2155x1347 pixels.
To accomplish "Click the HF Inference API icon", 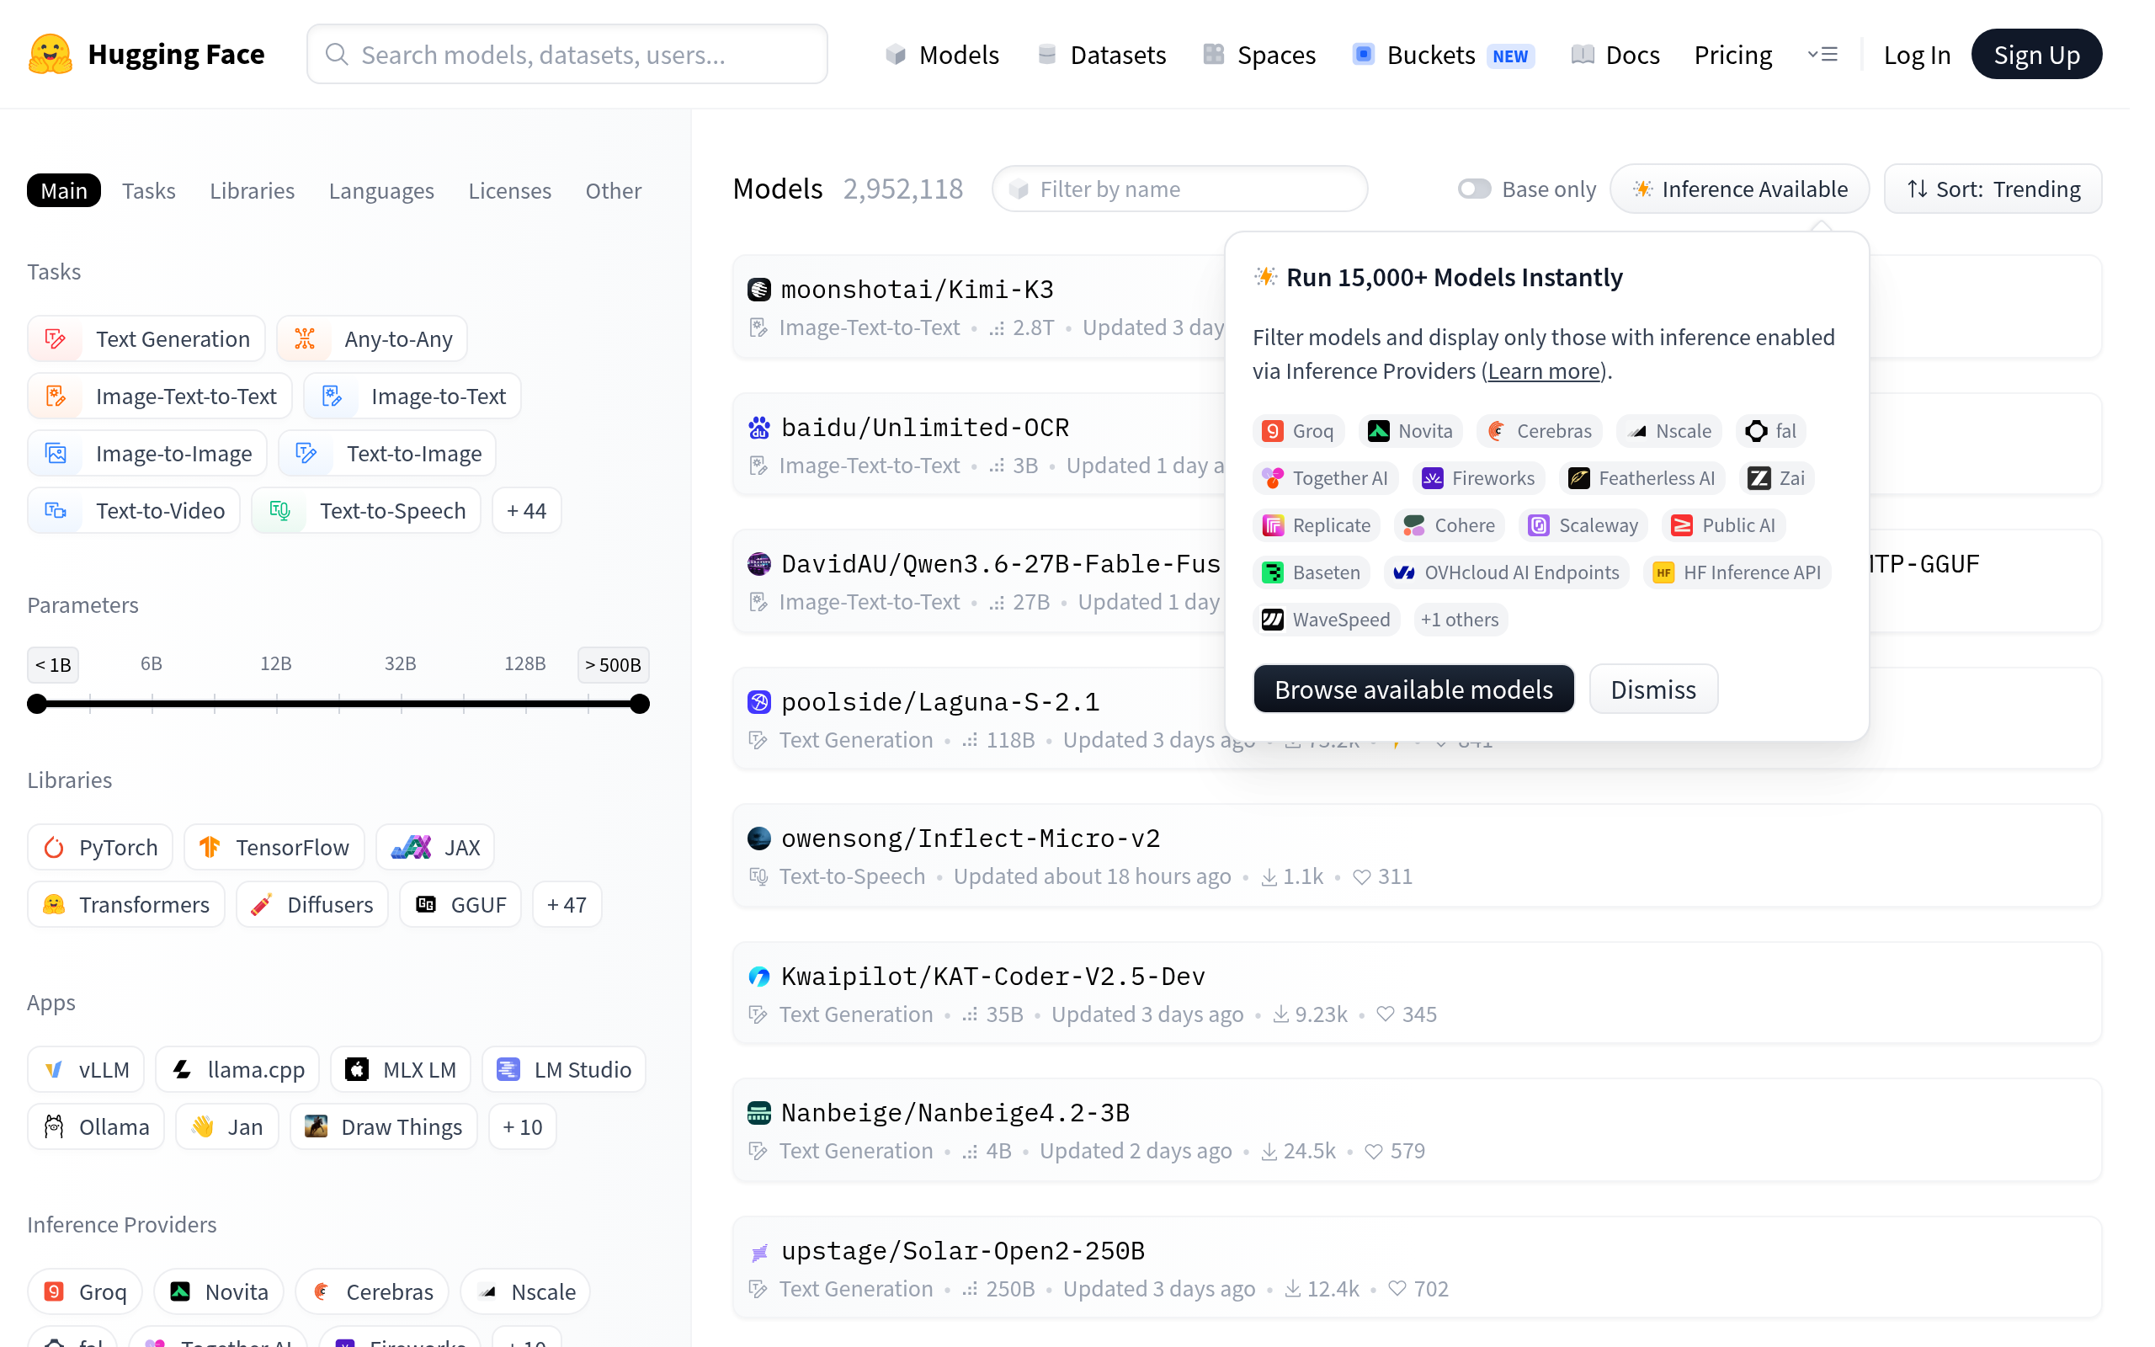I will coord(1663,572).
